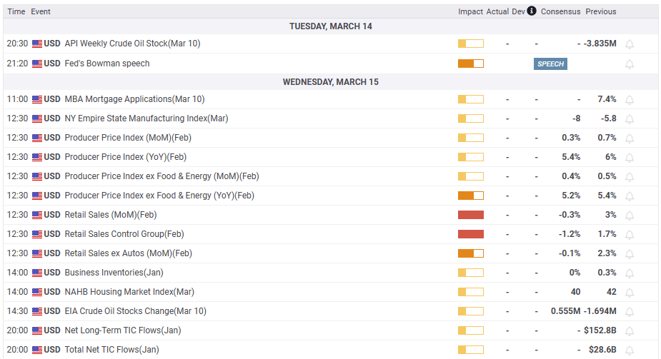The height and width of the screenshot is (359, 661).
Task: Click bell on Producer Price Index (YoY) row
Action: coord(630,158)
